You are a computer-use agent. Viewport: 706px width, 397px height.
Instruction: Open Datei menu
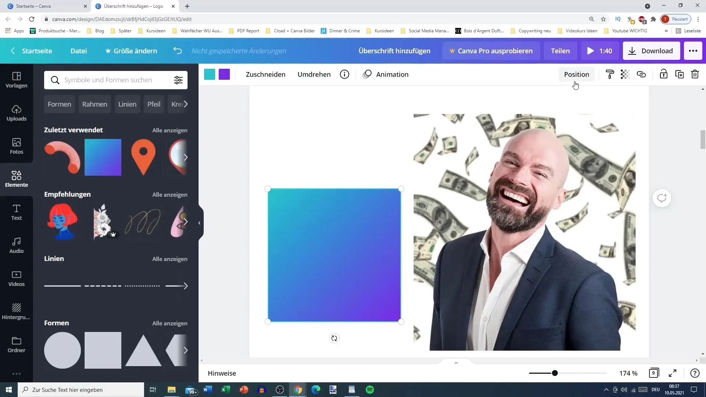click(79, 50)
